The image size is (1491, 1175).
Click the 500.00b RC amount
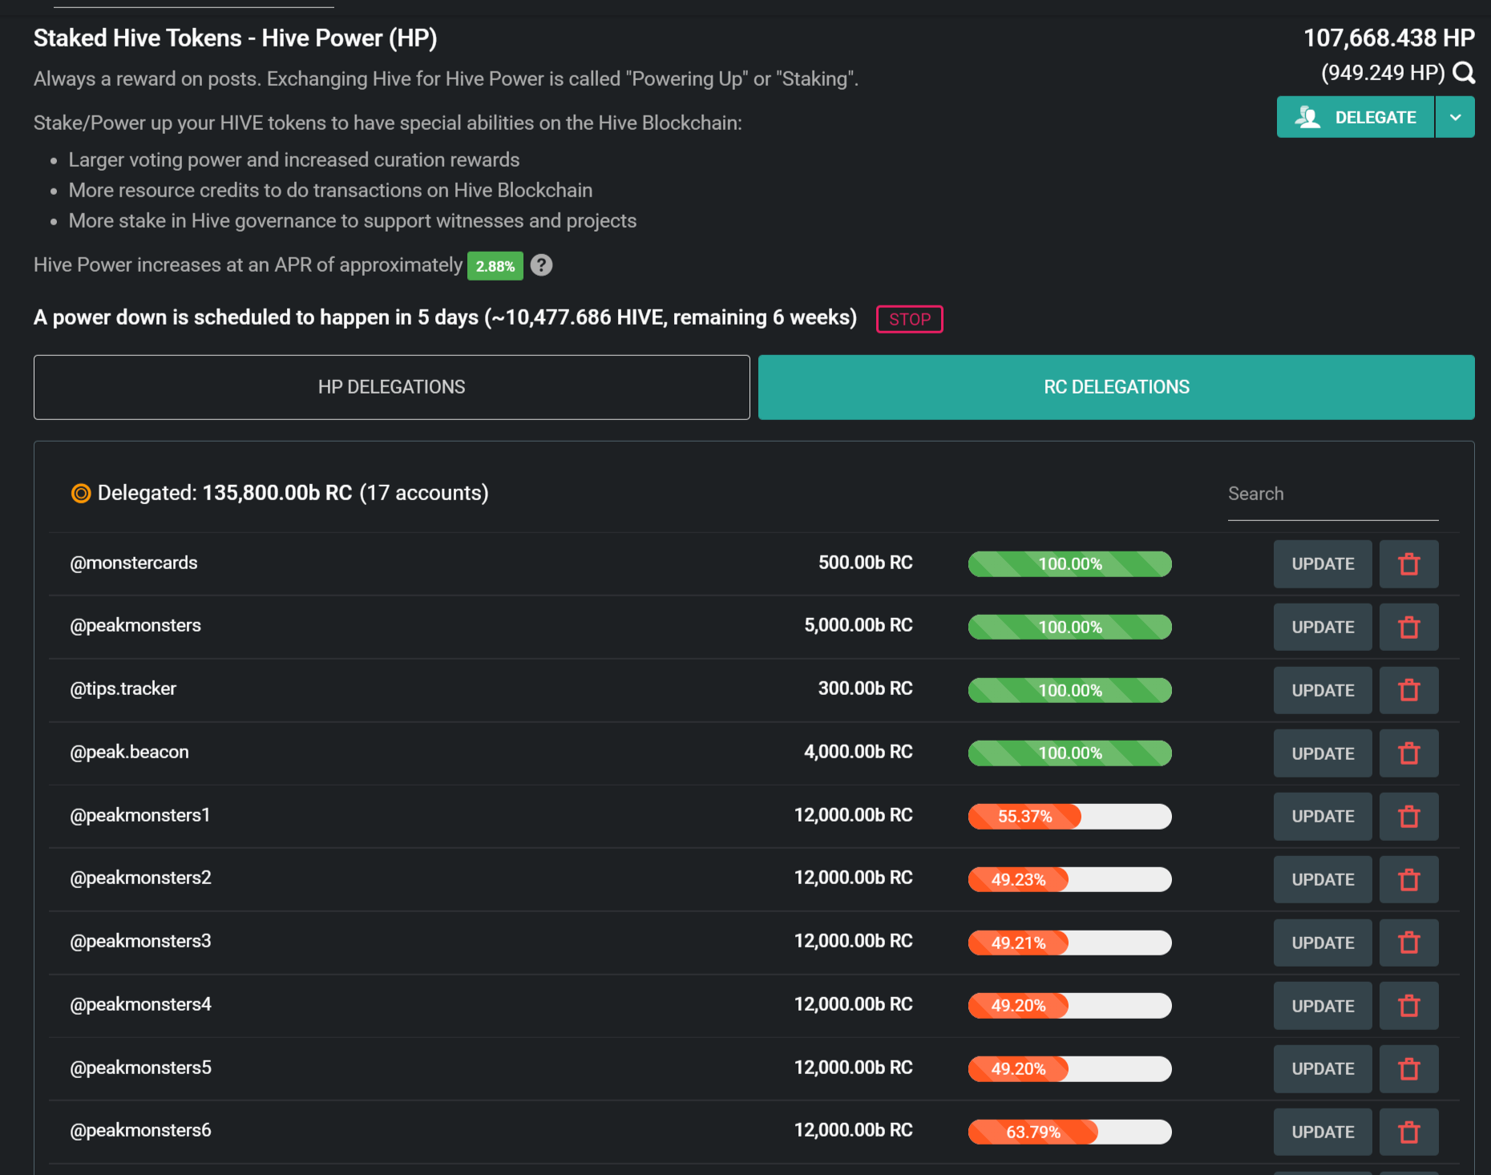[x=866, y=563]
